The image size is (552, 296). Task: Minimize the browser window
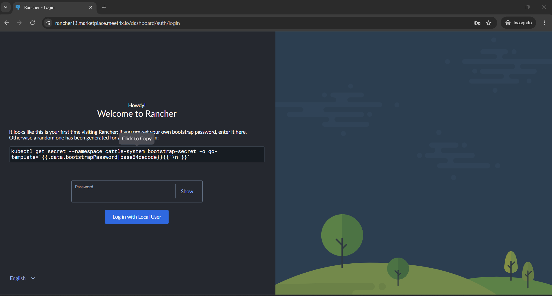(x=511, y=7)
